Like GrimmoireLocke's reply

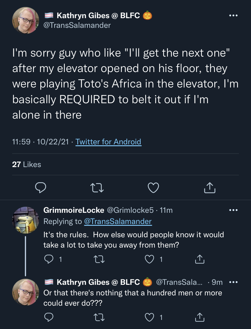click(149, 259)
